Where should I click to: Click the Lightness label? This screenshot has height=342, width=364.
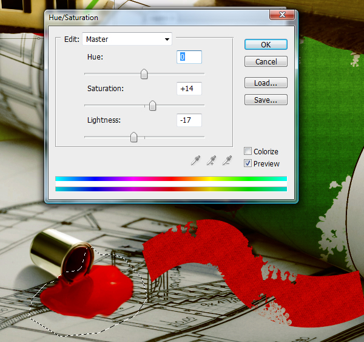click(104, 120)
